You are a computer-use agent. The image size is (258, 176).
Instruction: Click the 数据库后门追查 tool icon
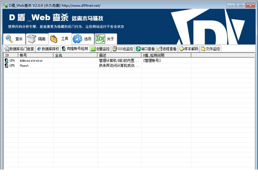7,49
